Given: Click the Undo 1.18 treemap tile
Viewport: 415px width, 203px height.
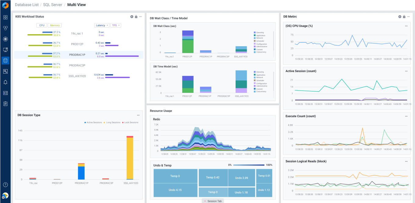Looking at the screenshot, I should tap(242, 192).
